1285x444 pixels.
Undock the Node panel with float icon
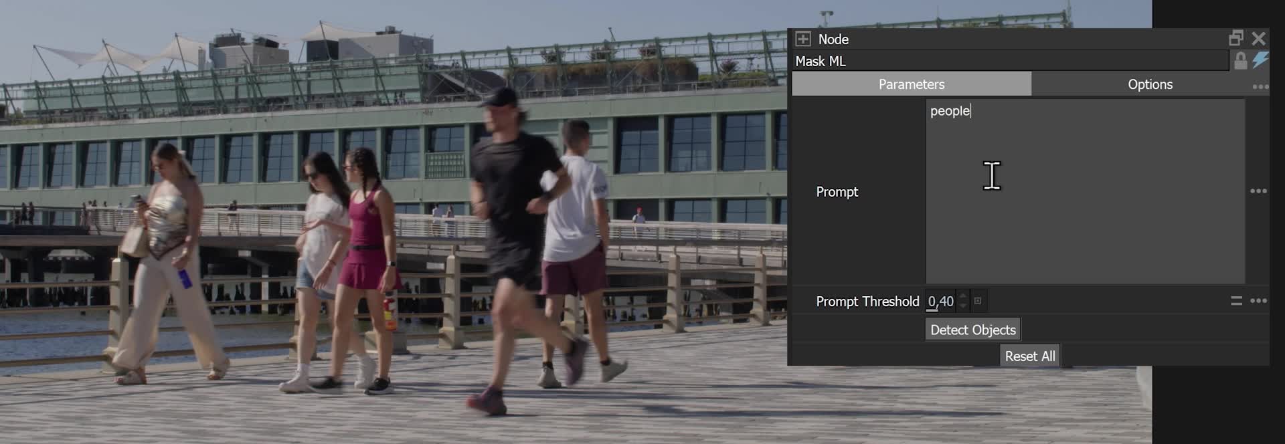tap(1235, 38)
